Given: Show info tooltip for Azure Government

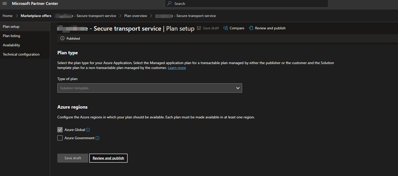Looking at the screenshot, I should pyautogui.click(x=98, y=138).
